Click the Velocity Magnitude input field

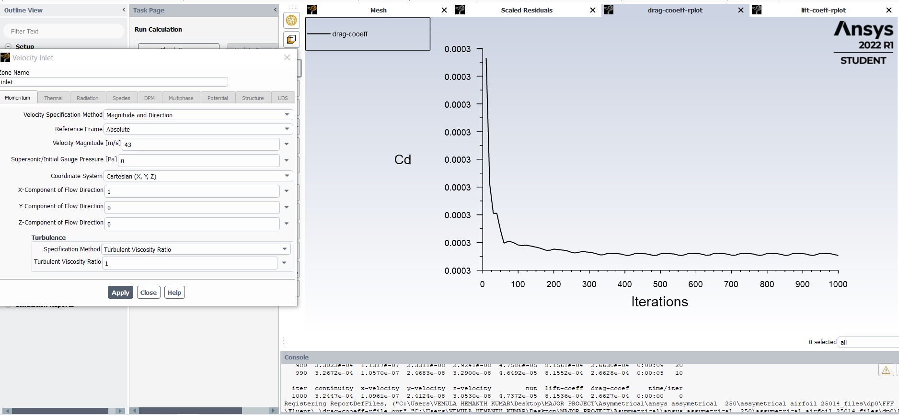tap(201, 144)
